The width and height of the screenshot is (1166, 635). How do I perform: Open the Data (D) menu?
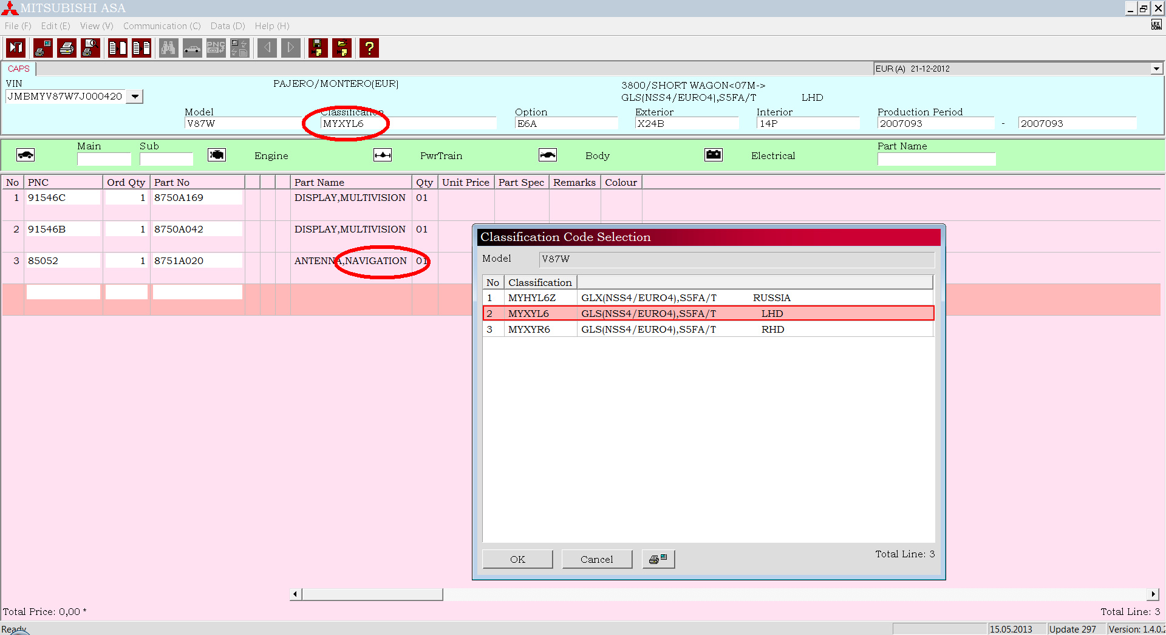pos(227,26)
